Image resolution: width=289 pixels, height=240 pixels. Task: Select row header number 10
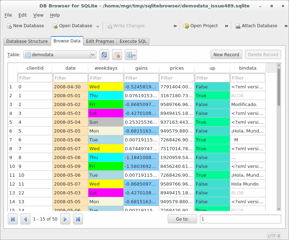pyautogui.click(x=12, y=166)
